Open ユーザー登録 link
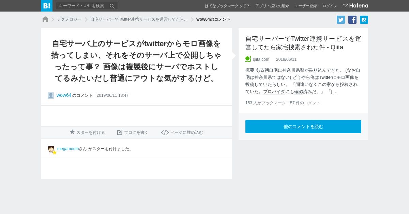409x214 pixels. click(x=306, y=6)
